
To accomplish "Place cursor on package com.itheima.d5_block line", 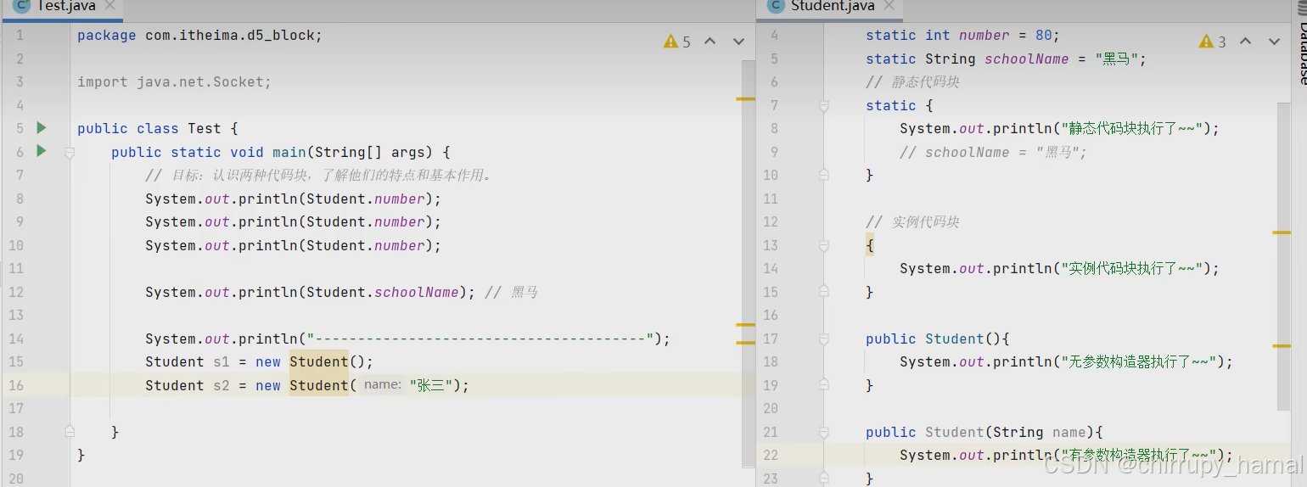I will (x=199, y=36).
